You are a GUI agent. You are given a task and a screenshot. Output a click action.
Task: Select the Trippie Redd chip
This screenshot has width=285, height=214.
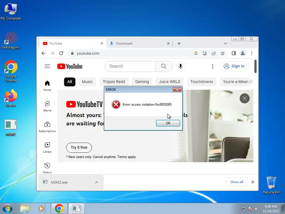coord(114,82)
